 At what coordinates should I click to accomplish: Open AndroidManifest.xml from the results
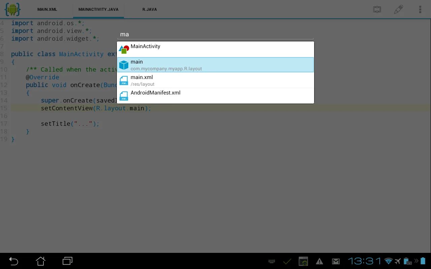215,95
